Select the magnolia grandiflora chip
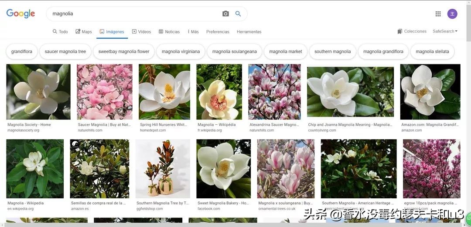The image size is (471, 227). click(x=383, y=51)
